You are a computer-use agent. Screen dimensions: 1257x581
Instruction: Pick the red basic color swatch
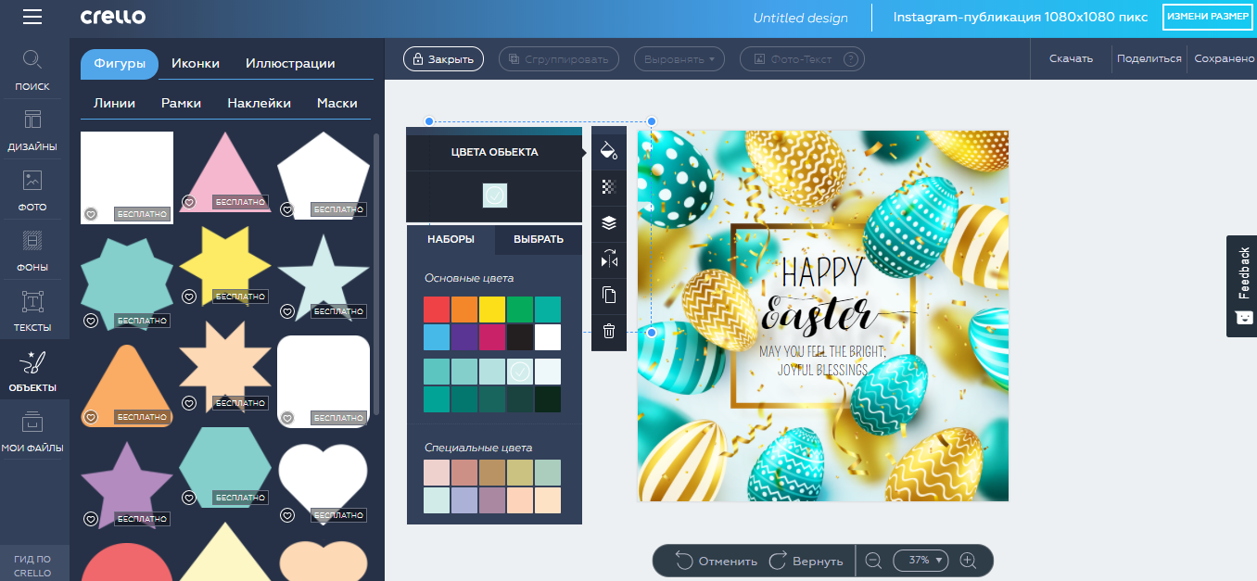(437, 309)
